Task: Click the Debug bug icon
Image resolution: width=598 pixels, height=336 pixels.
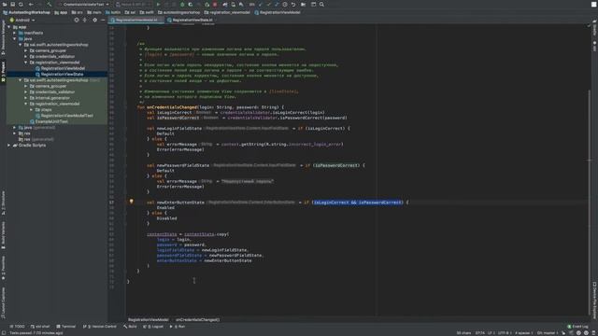Action: click(x=182, y=4)
